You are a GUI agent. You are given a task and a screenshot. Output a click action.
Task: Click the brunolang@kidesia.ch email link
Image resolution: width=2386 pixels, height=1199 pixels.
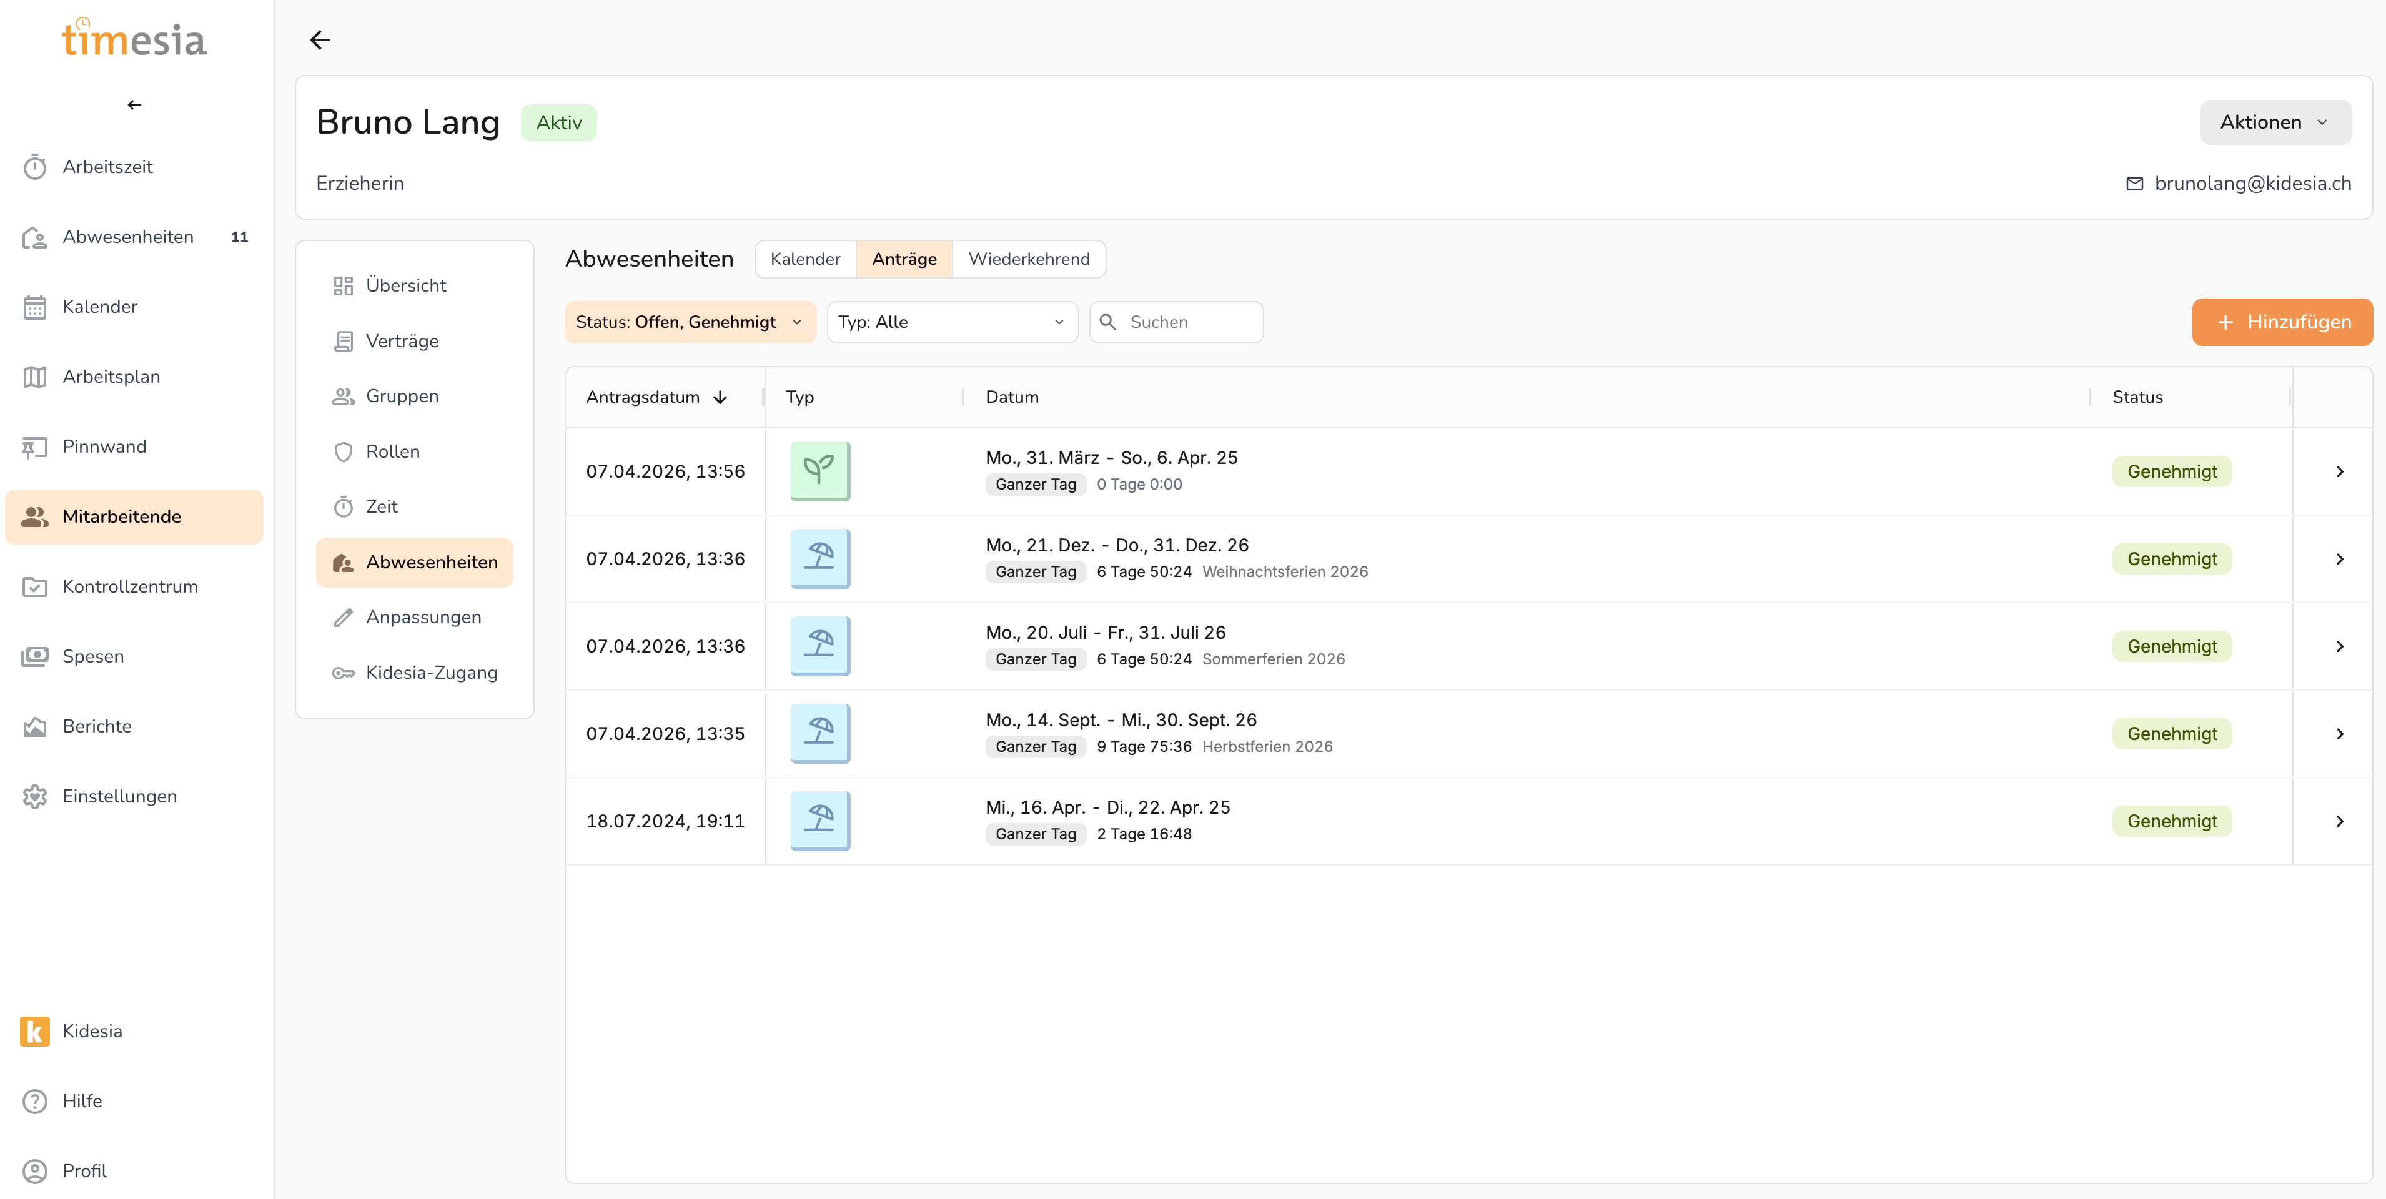click(2252, 184)
